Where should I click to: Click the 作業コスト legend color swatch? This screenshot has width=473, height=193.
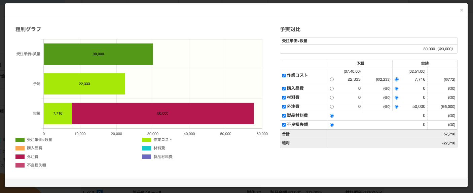tap(146, 140)
